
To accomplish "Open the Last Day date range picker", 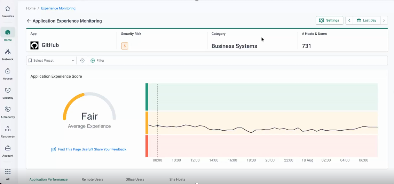I will (x=367, y=20).
